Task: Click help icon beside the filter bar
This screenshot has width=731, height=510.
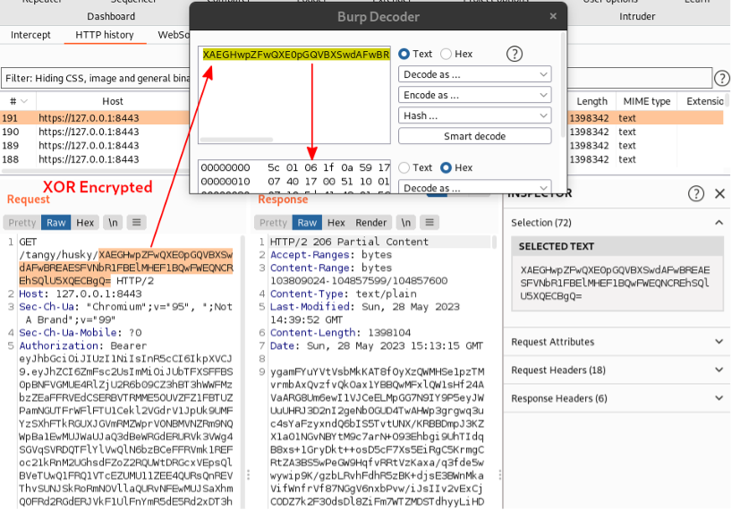Action: pos(720,78)
